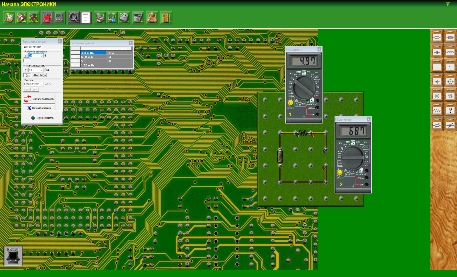Click the Сменить полярность button
457x277 pixels.
(39, 99)
